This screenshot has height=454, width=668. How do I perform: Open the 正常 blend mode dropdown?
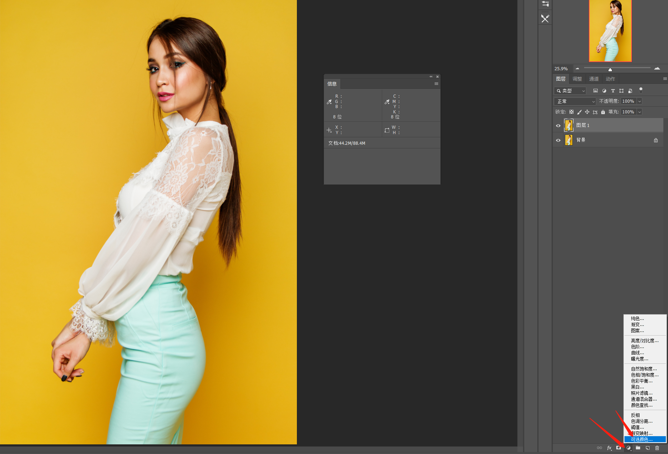(x=575, y=101)
